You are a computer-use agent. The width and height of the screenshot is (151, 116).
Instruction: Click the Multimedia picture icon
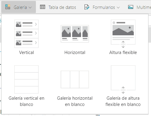pyautogui.click(x=131, y=7)
